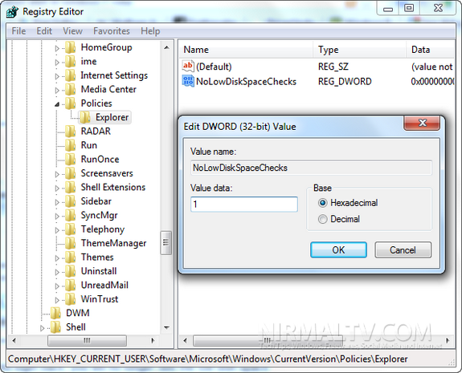The width and height of the screenshot is (462, 373).
Task: Click the RADAR folder icon
Action: (x=71, y=132)
